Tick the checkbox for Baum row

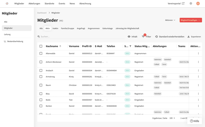[x=41, y=85]
